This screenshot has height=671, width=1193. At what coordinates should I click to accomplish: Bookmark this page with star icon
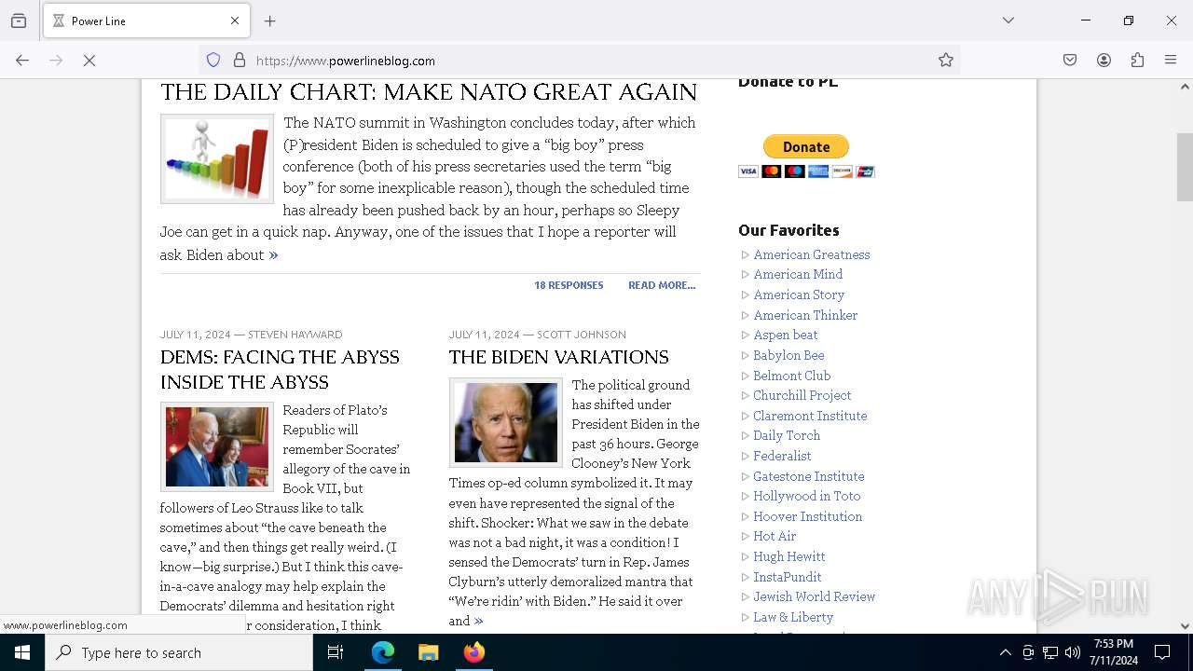[x=946, y=60]
